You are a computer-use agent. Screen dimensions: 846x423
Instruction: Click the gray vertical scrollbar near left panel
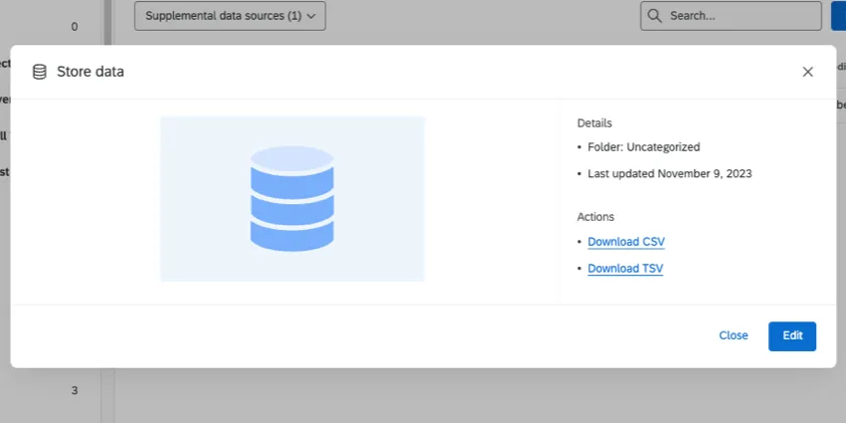coord(107,22)
